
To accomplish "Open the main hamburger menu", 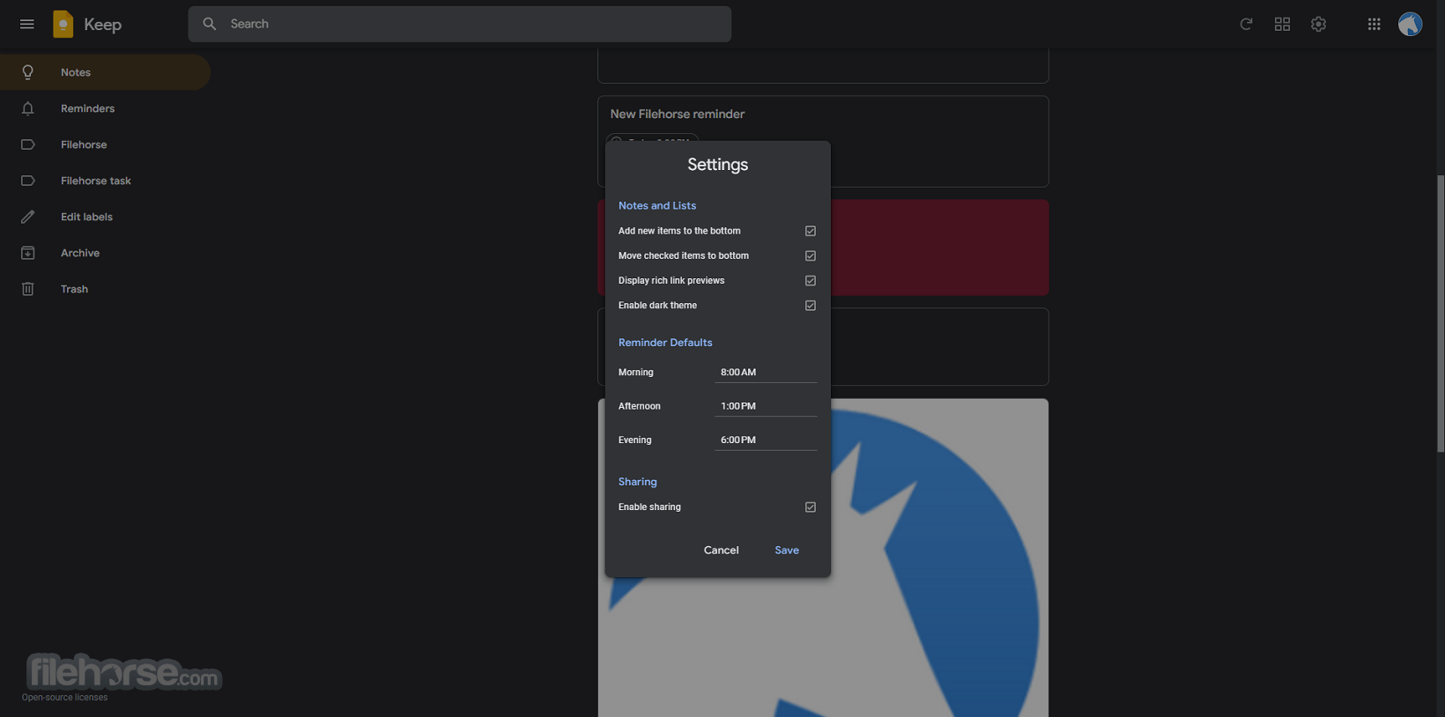I will click(27, 24).
